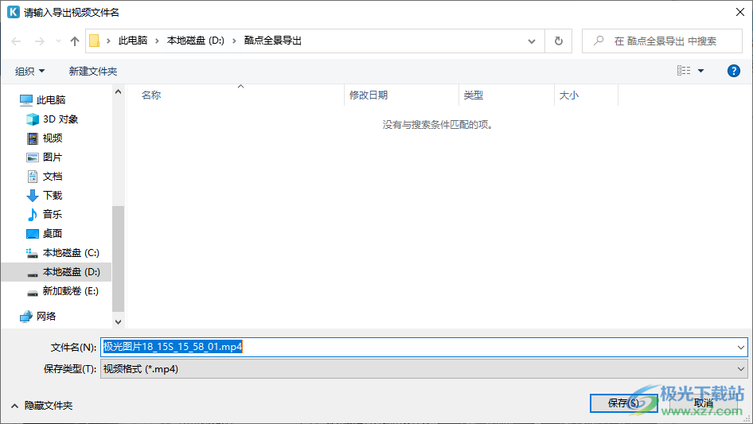The width and height of the screenshot is (753, 424).
Task: Click the 取消 button
Action: [x=704, y=403]
